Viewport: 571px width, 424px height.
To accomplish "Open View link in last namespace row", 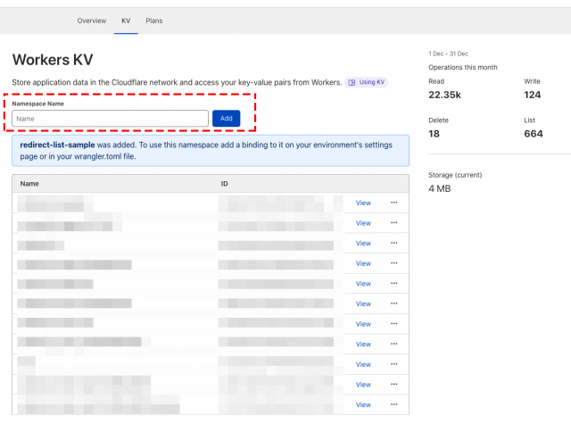I will [363, 405].
